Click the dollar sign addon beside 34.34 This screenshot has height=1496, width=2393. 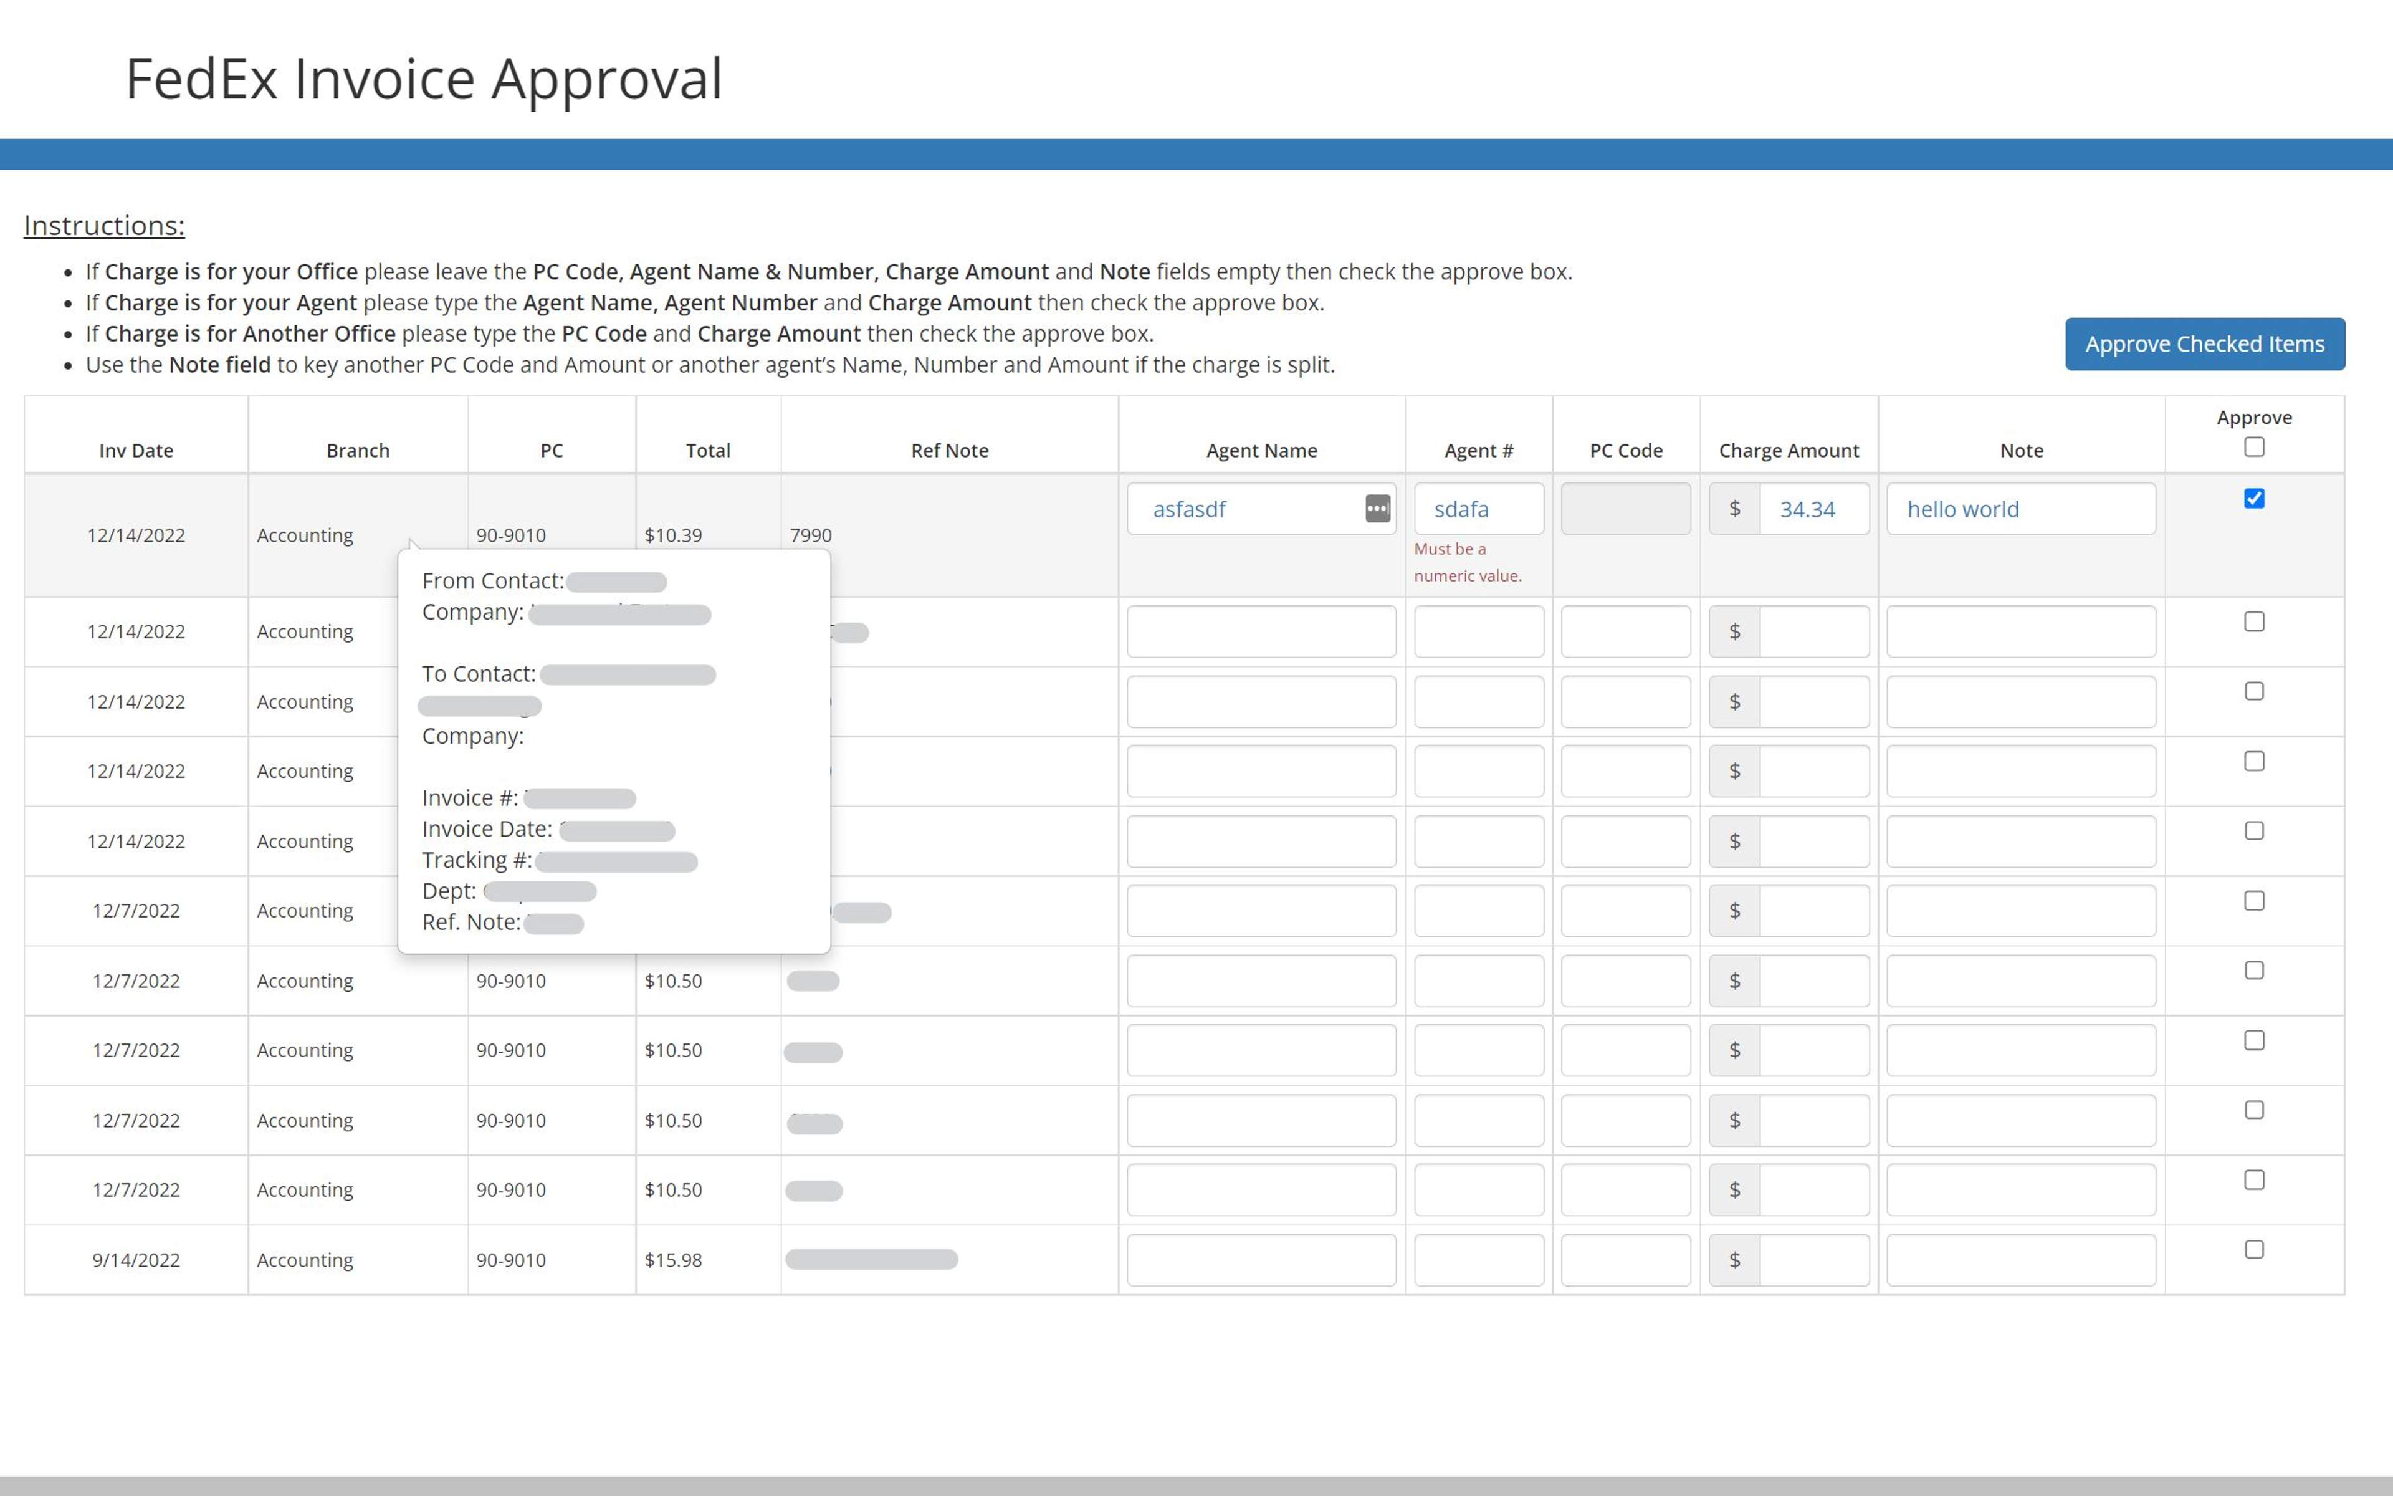click(x=1734, y=509)
